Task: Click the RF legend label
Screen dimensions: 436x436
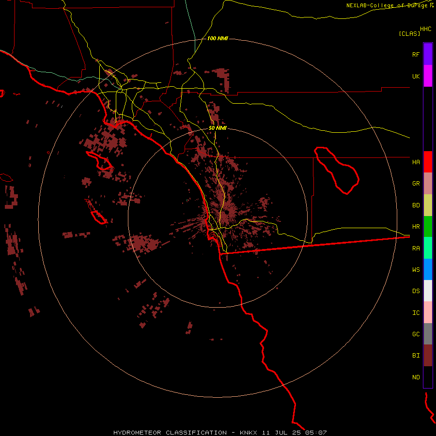Action: point(416,54)
